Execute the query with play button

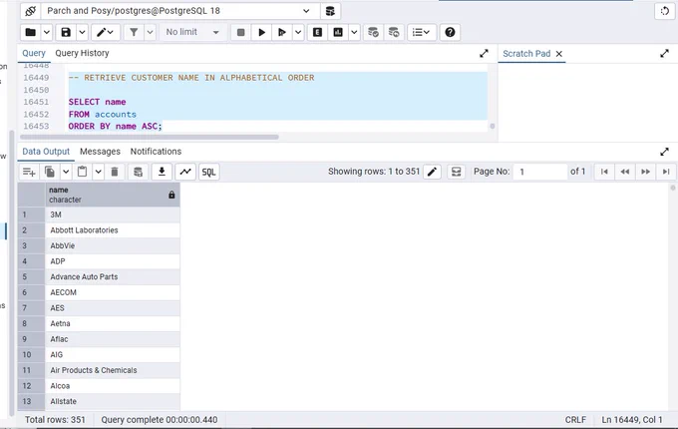click(261, 32)
